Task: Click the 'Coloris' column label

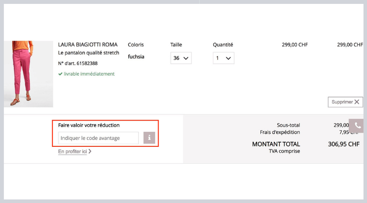Action: 136,44
